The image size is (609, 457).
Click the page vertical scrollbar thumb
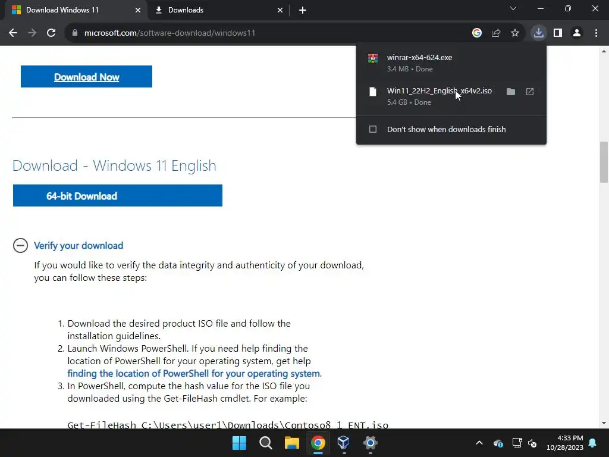click(604, 162)
